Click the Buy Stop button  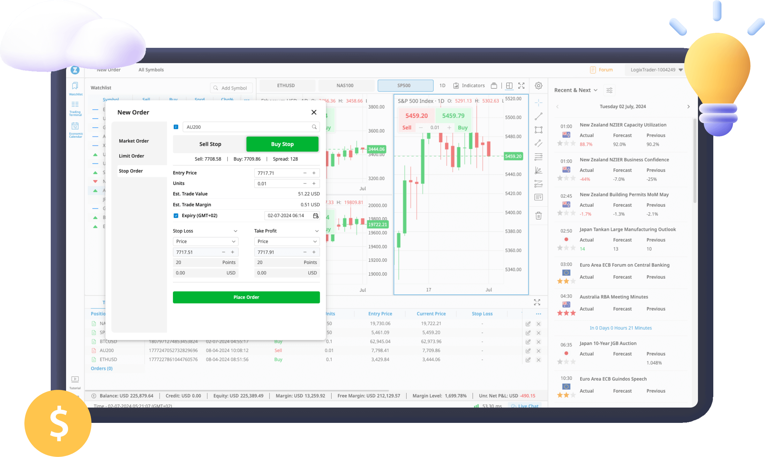point(282,144)
